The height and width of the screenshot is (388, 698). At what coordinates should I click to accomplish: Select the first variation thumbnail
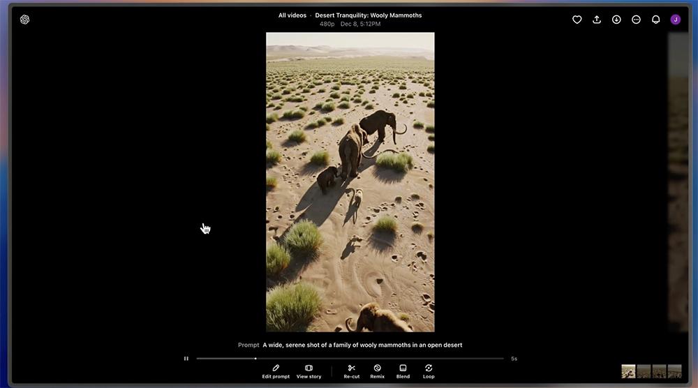point(629,371)
